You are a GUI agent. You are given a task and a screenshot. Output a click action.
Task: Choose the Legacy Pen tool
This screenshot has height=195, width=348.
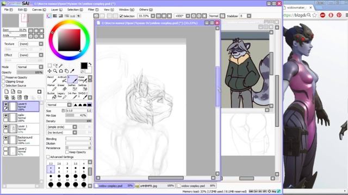click(62, 96)
